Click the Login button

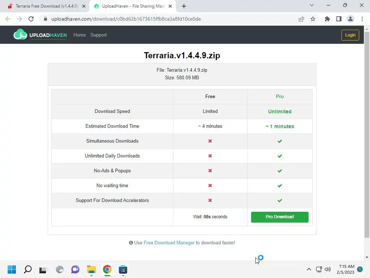tap(350, 35)
